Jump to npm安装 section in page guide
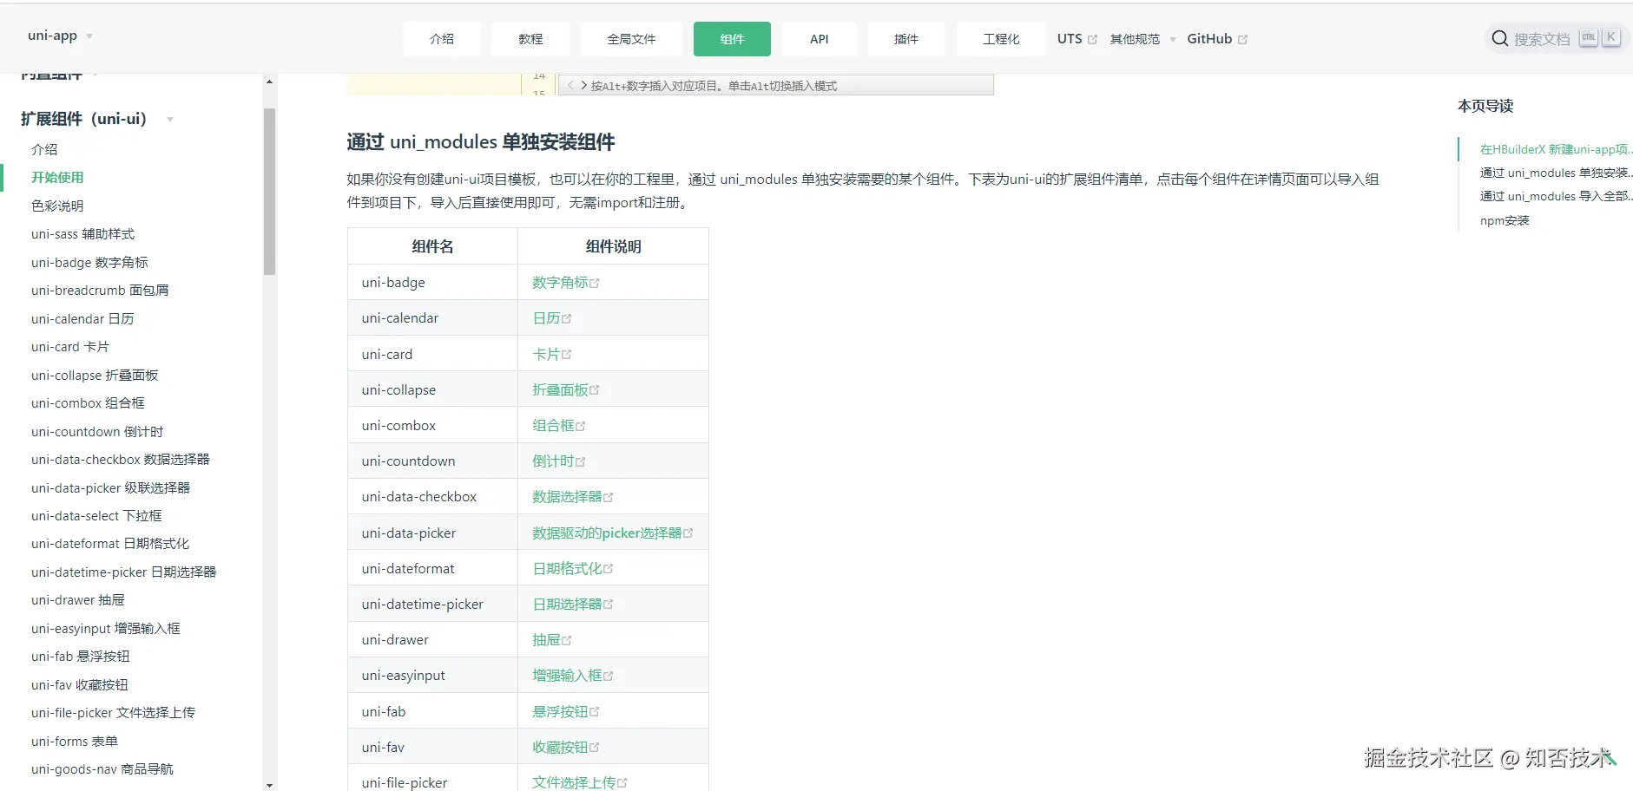1633x791 pixels. [1505, 220]
